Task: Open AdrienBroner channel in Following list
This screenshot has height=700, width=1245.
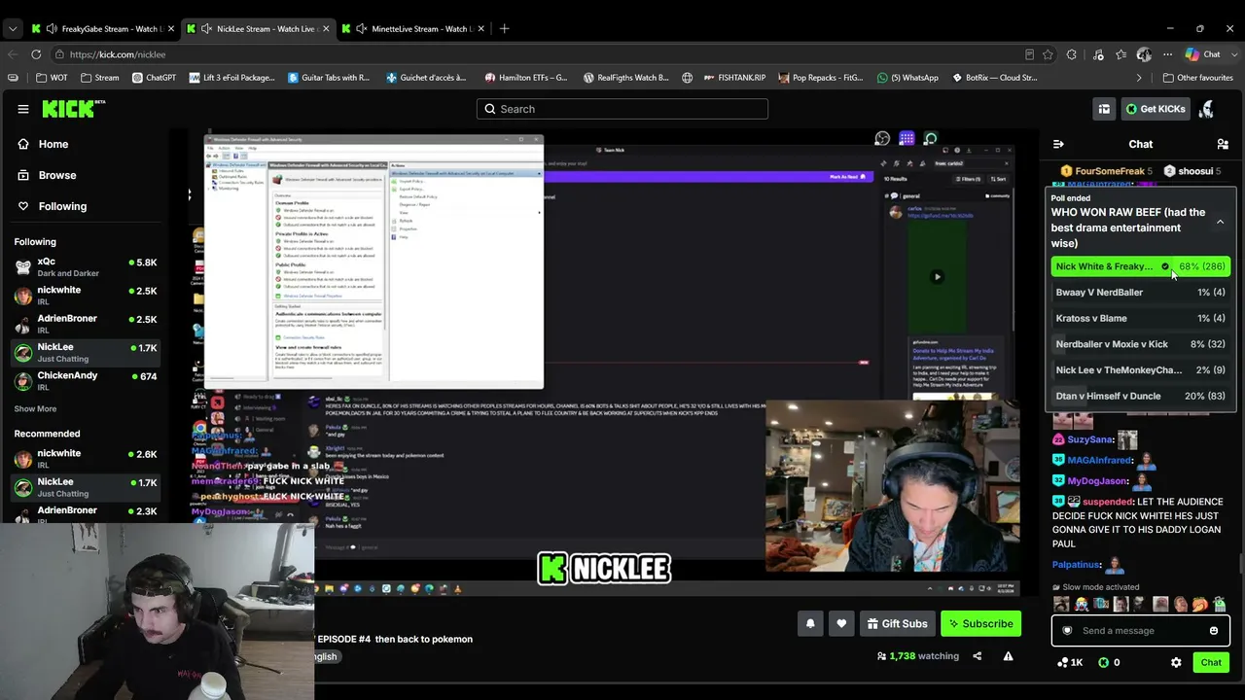Action: point(86,324)
